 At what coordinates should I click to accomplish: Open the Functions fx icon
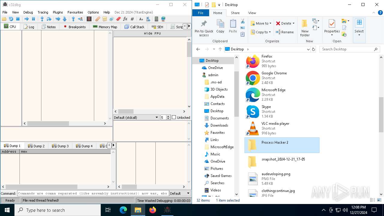coord(125,19)
